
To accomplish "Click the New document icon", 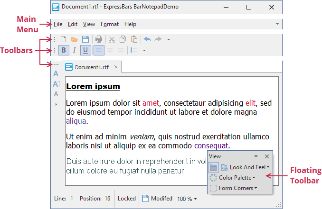I will (x=63, y=39).
